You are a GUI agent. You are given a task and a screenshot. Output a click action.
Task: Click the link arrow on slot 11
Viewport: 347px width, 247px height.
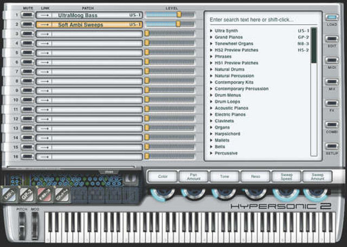tap(44, 109)
